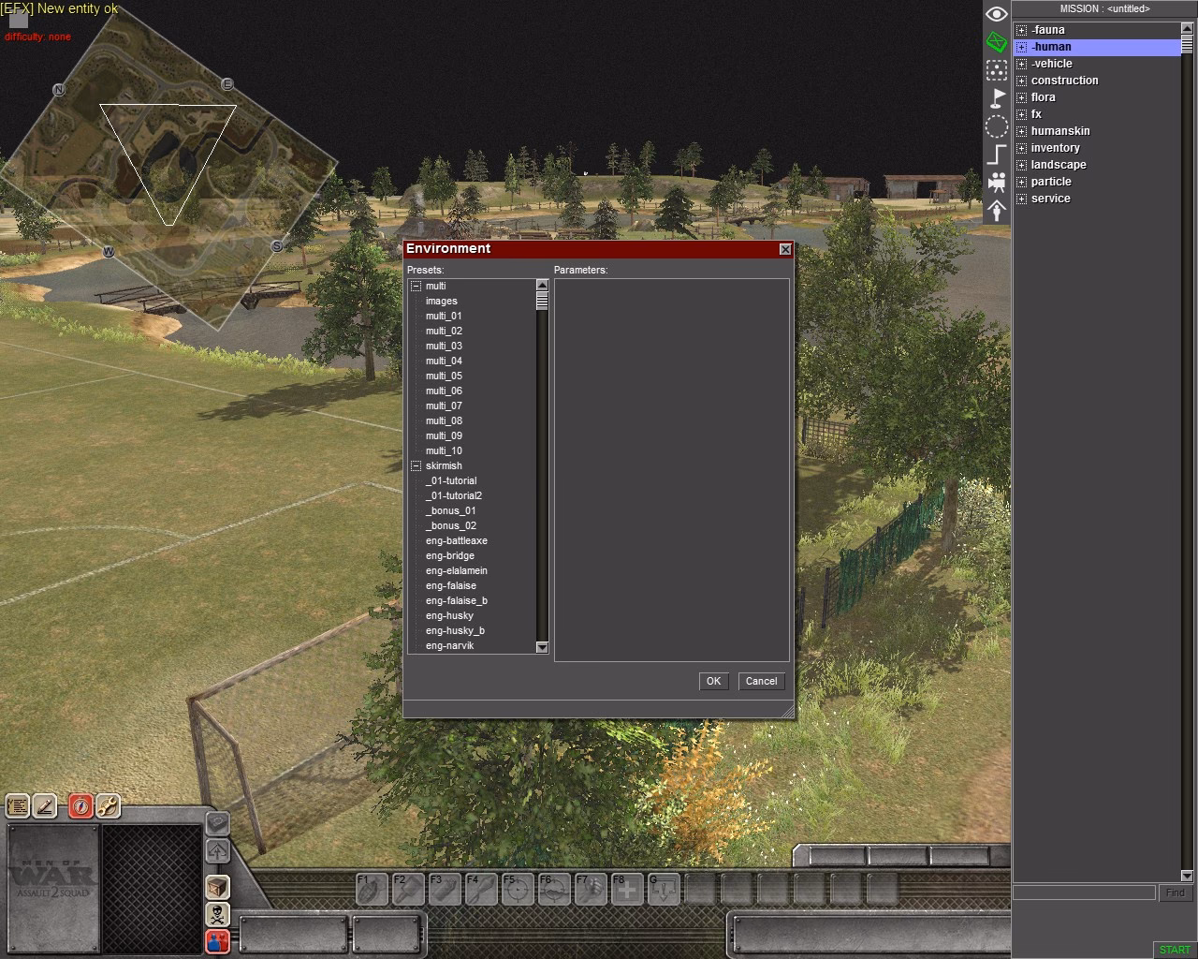1198x959 pixels.
Task: Select the eng-battleaxe preset
Action: 457,540
